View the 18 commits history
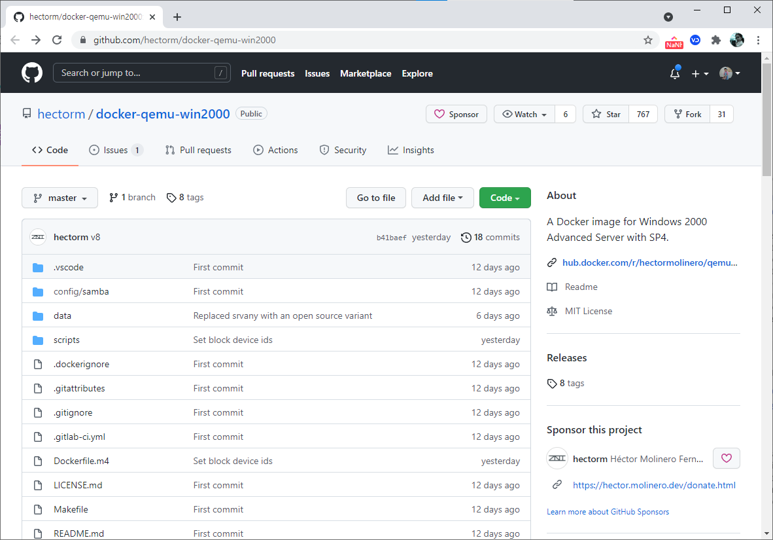 [490, 238]
